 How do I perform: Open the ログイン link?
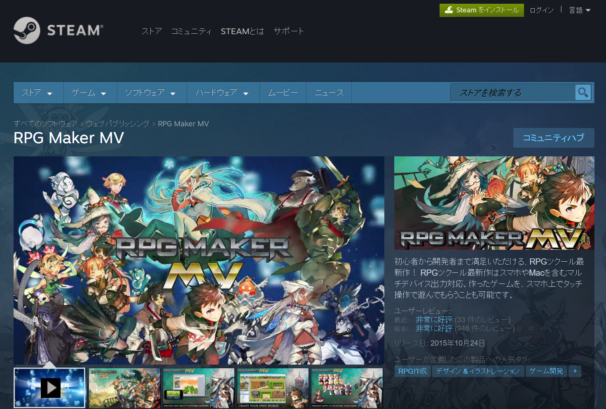tap(541, 10)
